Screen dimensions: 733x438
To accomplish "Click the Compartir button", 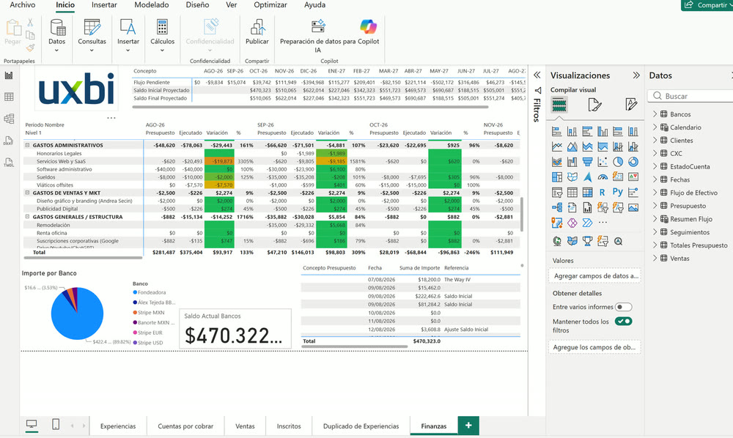I will (707, 5).
